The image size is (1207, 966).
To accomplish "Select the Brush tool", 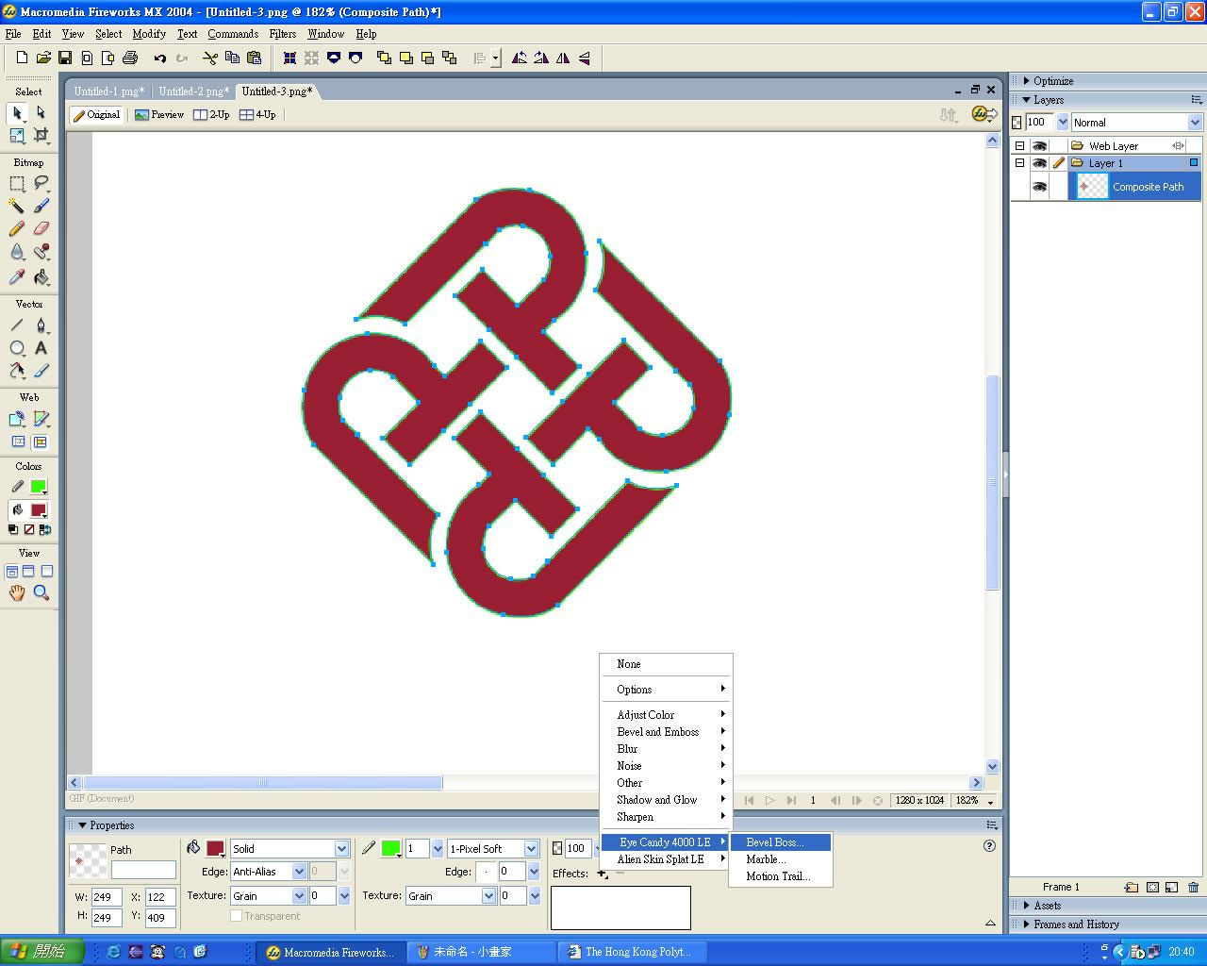I will pyautogui.click(x=41, y=207).
